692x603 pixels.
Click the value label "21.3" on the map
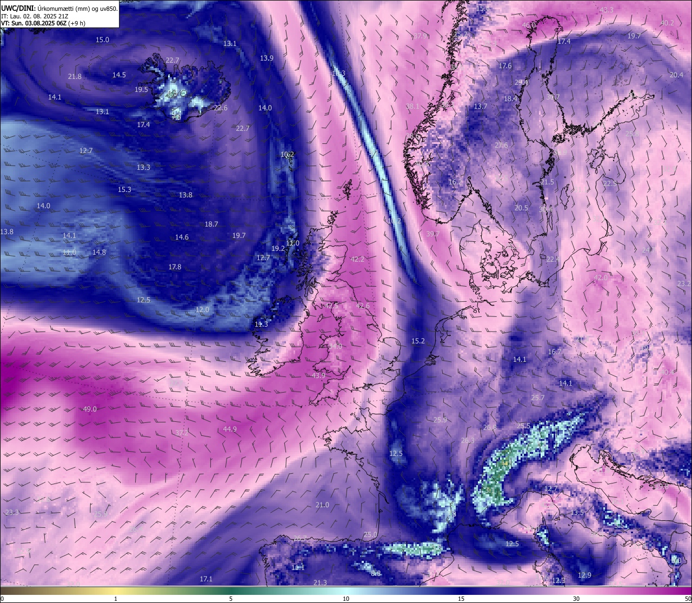point(320,583)
